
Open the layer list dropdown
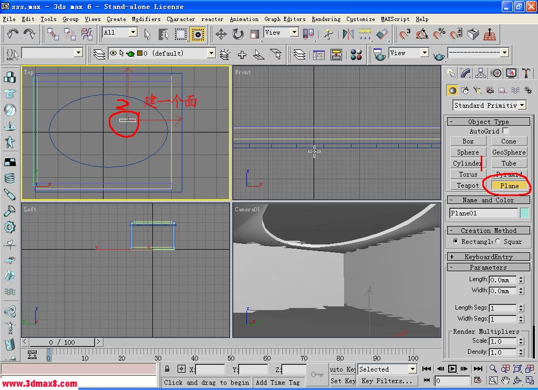(211, 53)
